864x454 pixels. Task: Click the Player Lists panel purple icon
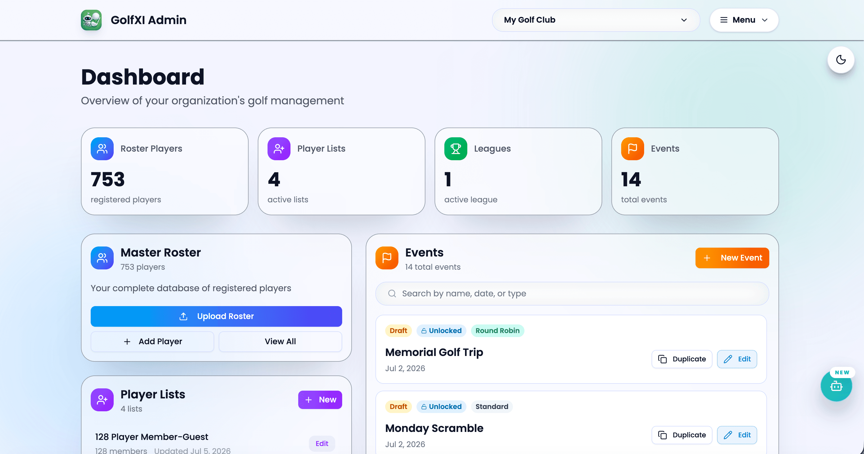(x=102, y=400)
